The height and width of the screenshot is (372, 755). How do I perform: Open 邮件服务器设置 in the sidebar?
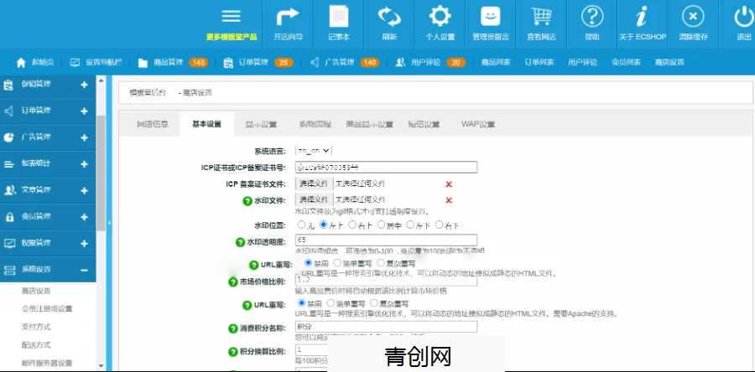pyautogui.click(x=47, y=364)
